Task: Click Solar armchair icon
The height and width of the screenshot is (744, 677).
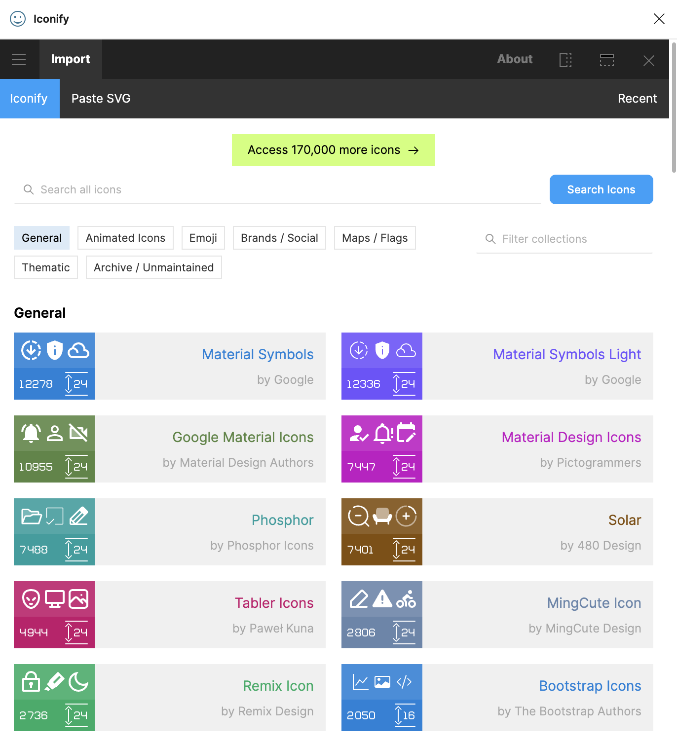Action: coord(382,516)
